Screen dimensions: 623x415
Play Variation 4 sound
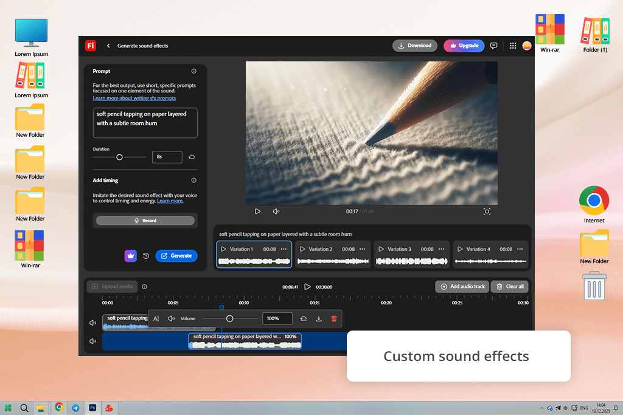click(460, 249)
